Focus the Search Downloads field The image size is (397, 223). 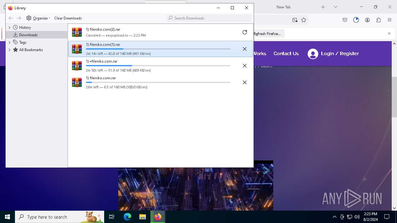click(x=209, y=18)
